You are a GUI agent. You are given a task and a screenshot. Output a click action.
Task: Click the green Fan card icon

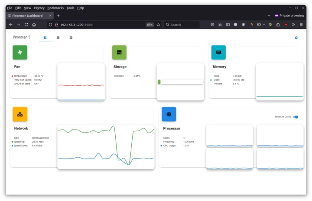[x=20, y=52]
